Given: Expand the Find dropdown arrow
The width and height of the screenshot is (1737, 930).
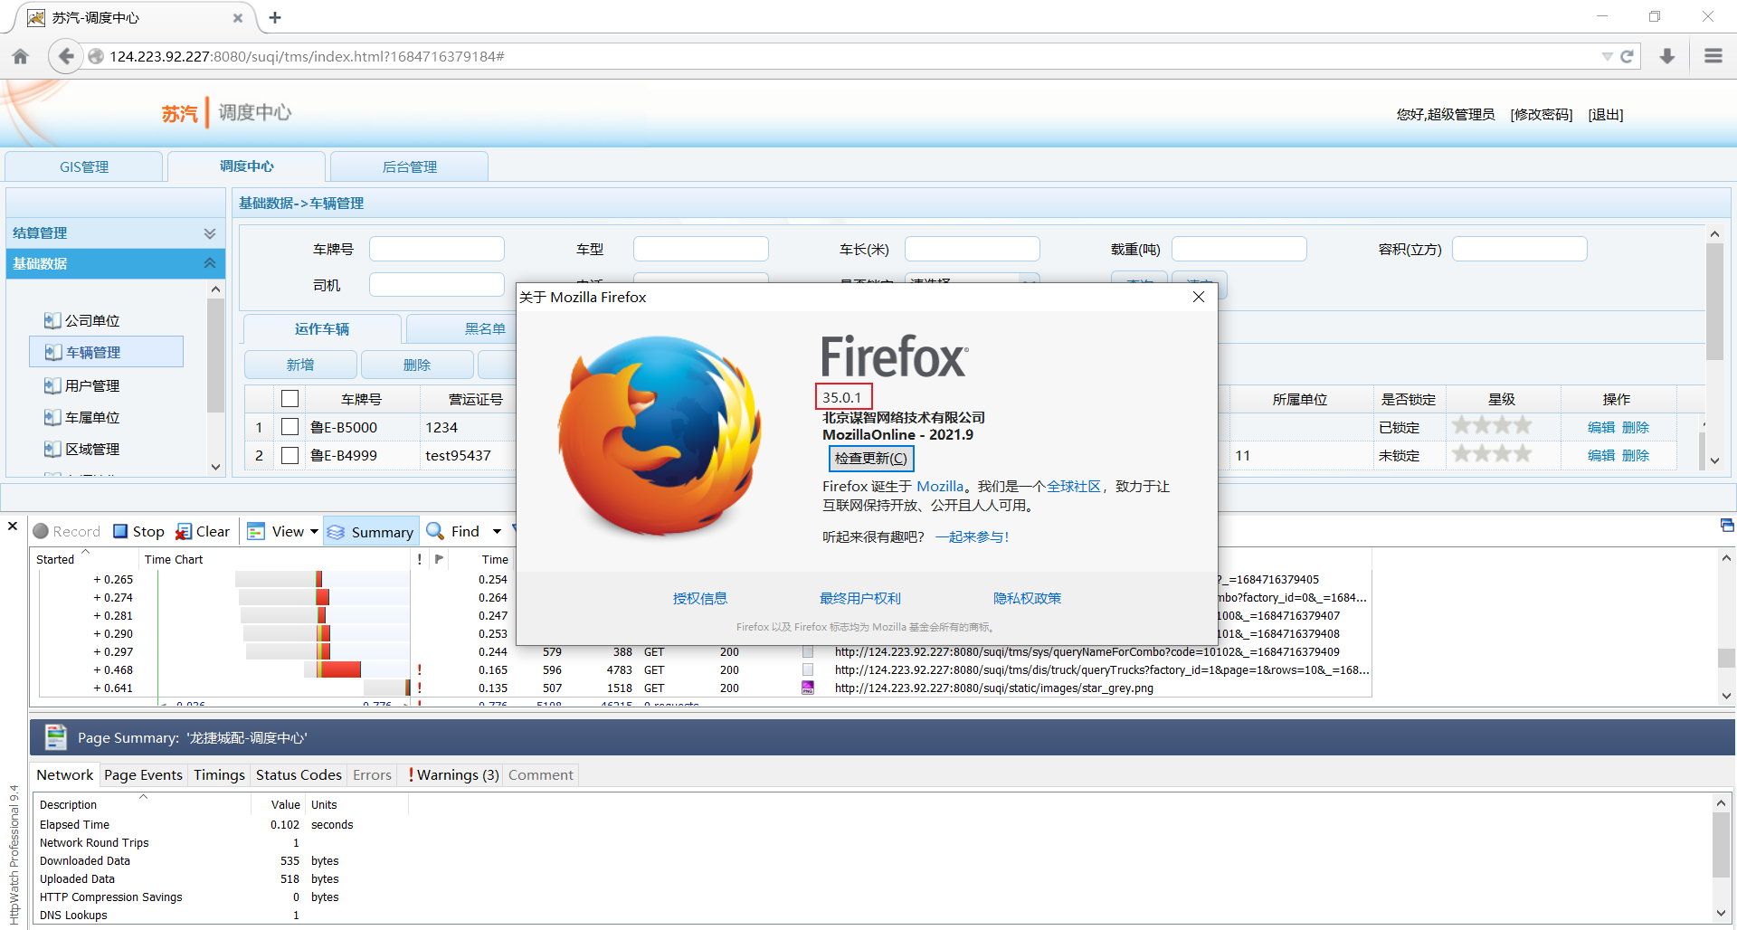Looking at the screenshot, I should point(497,532).
